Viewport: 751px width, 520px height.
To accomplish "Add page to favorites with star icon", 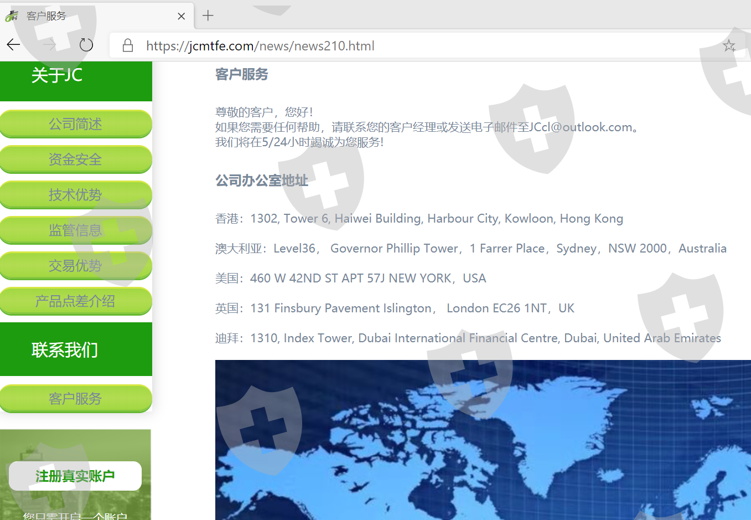I will coord(729,46).
